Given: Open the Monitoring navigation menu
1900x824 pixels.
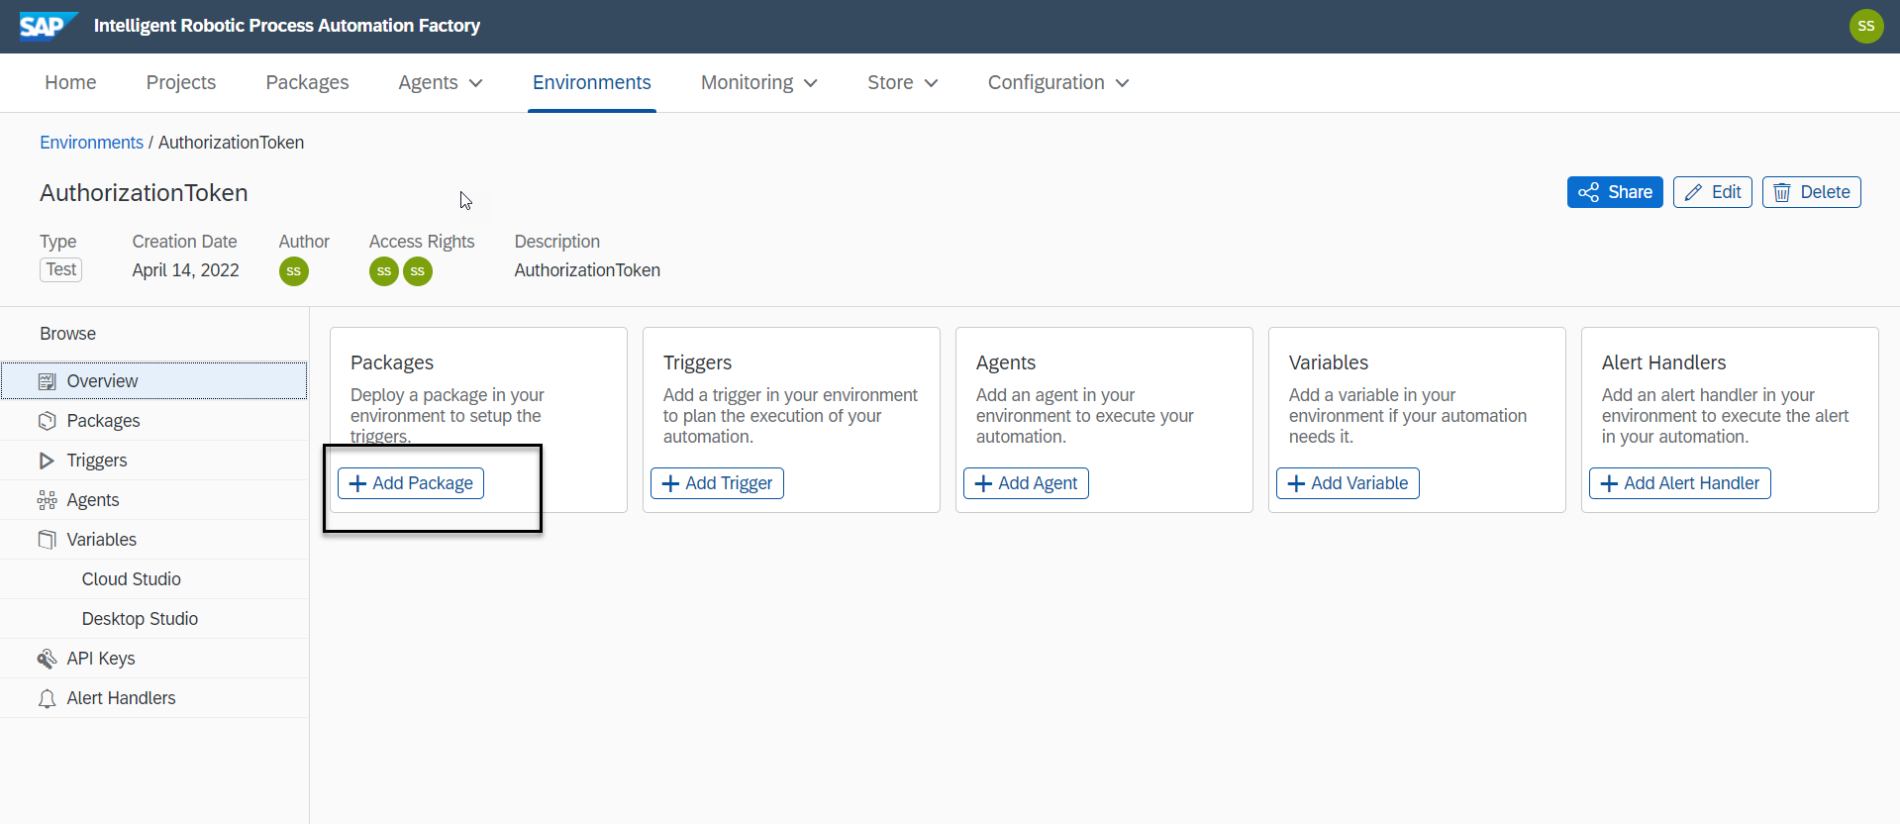Looking at the screenshot, I should pos(748,82).
